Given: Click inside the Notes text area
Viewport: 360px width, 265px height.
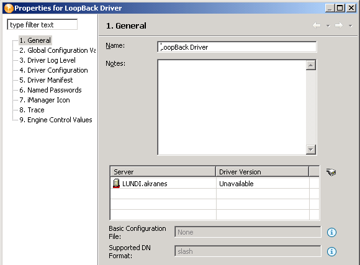Looking at the screenshot, I should click(232, 107).
